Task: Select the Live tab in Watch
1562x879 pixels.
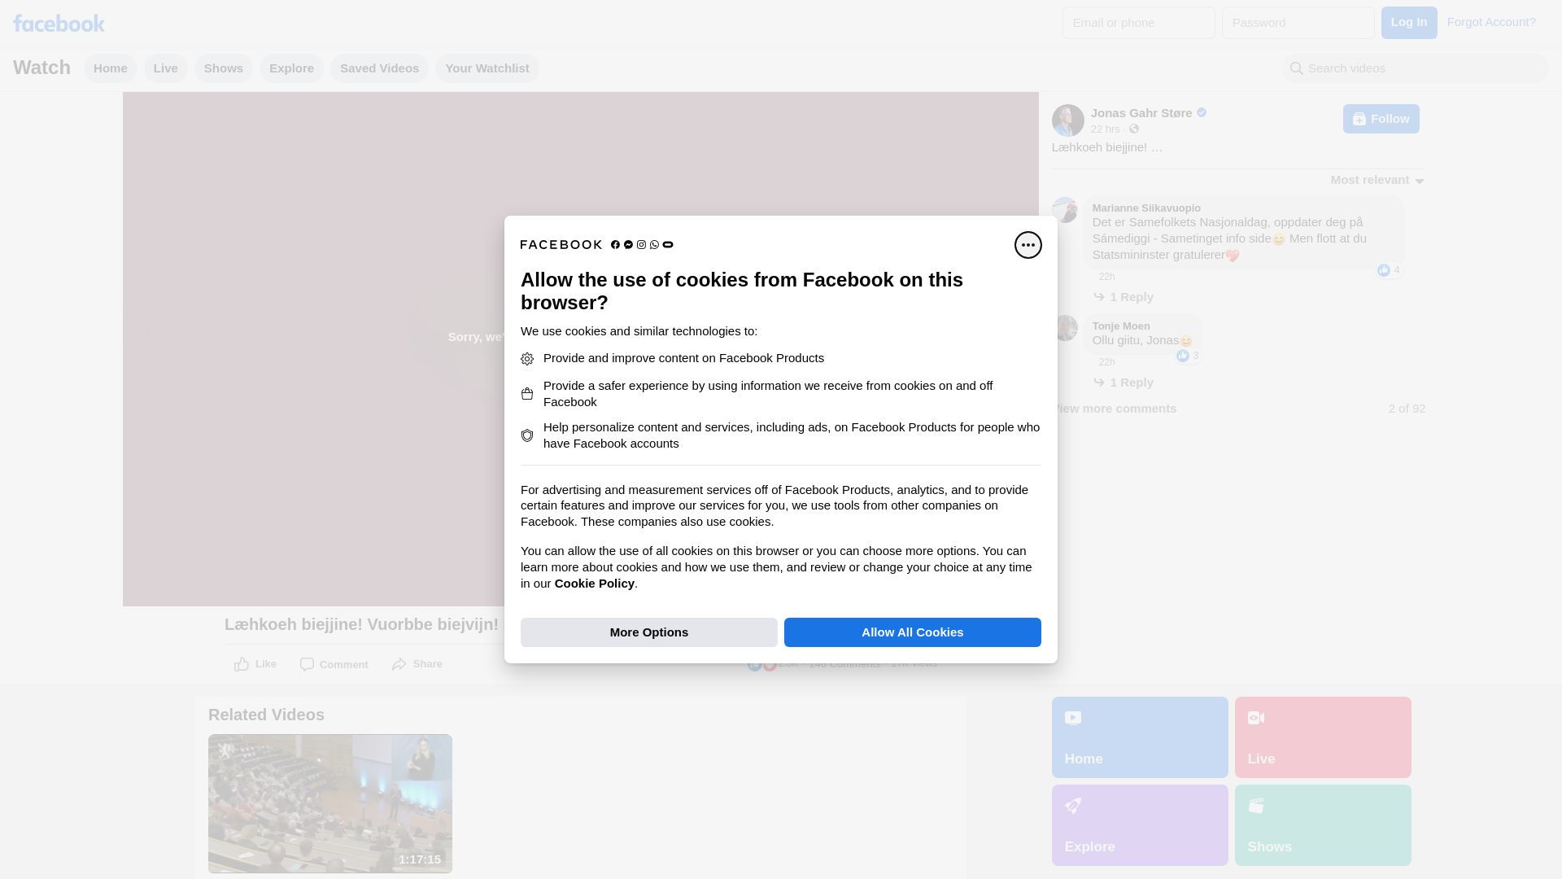Action: click(166, 68)
